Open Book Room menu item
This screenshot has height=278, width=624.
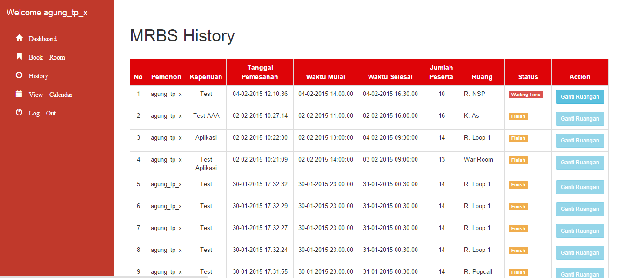click(47, 57)
